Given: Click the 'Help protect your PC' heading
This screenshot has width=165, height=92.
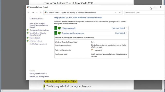Looking at the screenshot, I should pyautogui.click(x=78, y=18).
